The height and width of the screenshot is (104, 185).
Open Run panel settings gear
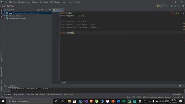180,86
